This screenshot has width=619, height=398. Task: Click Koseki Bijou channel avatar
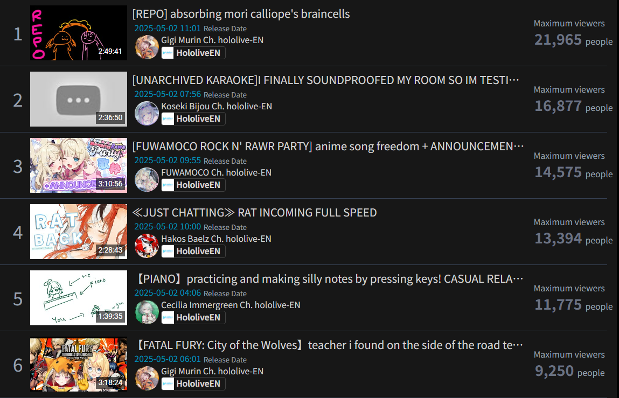tap(147, 113)
